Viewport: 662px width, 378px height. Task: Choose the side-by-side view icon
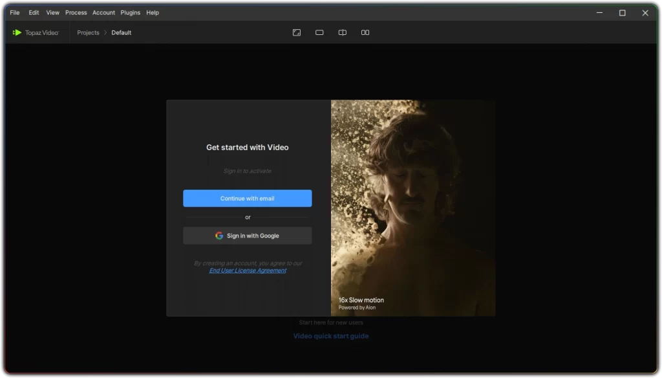click(365, 32)
